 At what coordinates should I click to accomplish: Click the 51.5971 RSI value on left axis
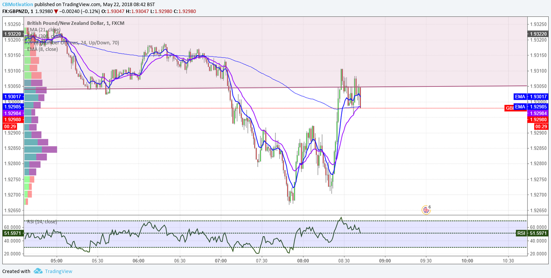point(13,233)
